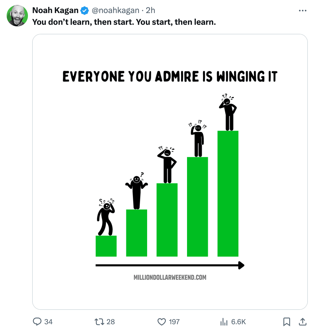Click the shrugging stick figure on second bar
The width and height of the screenshot is (315, 333).
[x=136, y=191]
